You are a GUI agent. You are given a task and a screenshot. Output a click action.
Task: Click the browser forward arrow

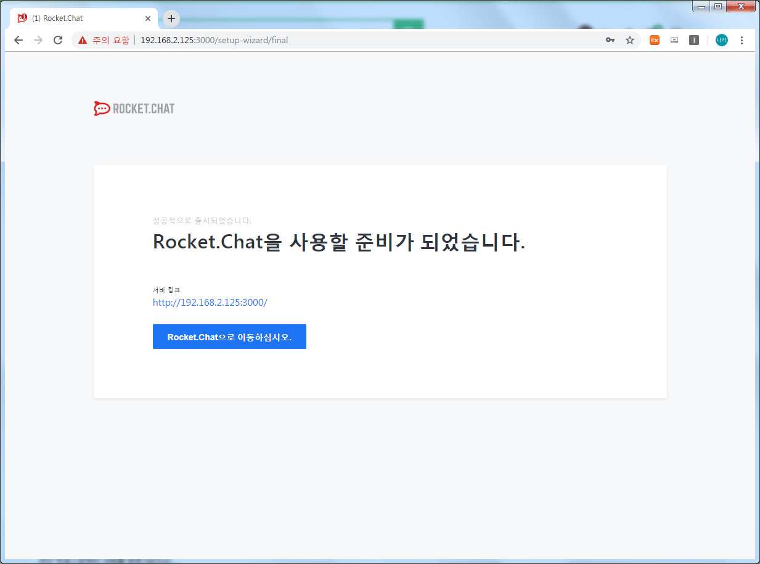point(38,40)
